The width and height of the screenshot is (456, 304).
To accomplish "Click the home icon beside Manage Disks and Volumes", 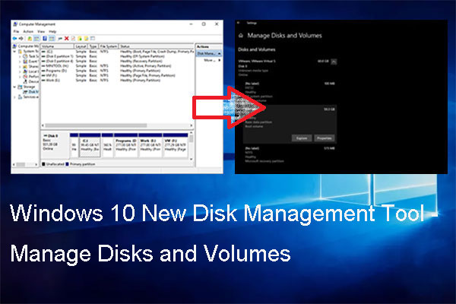I will tap(241, 36).
